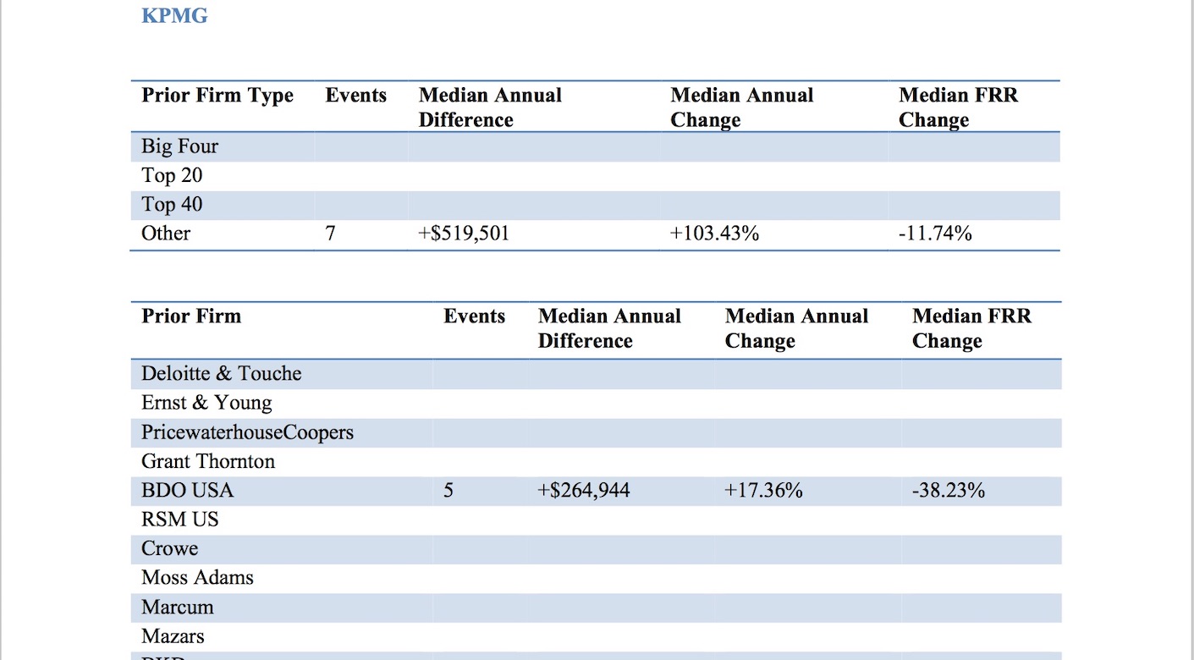The height and width of the screenshot is (660, 1194).
Task: Click the KPMG section heading
Action: pyautogui.click(x=174, y=16)
